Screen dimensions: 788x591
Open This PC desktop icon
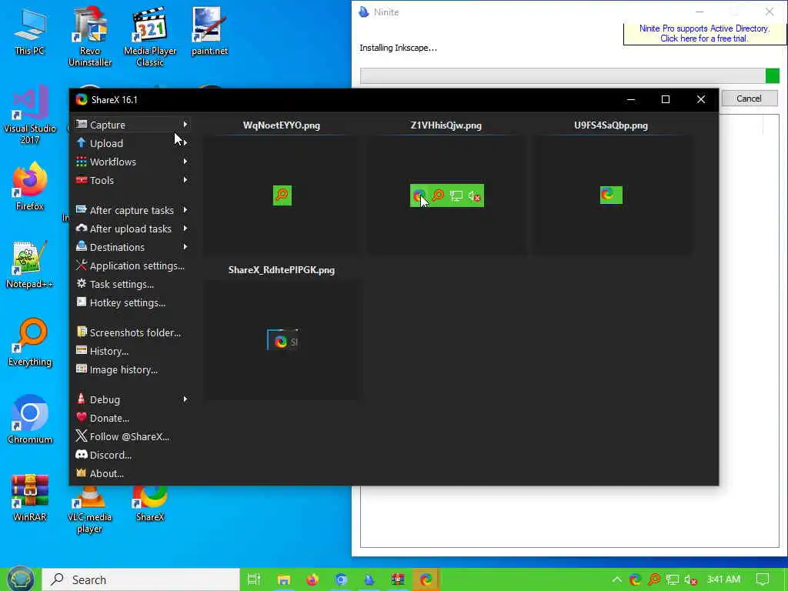click(30, 30)
